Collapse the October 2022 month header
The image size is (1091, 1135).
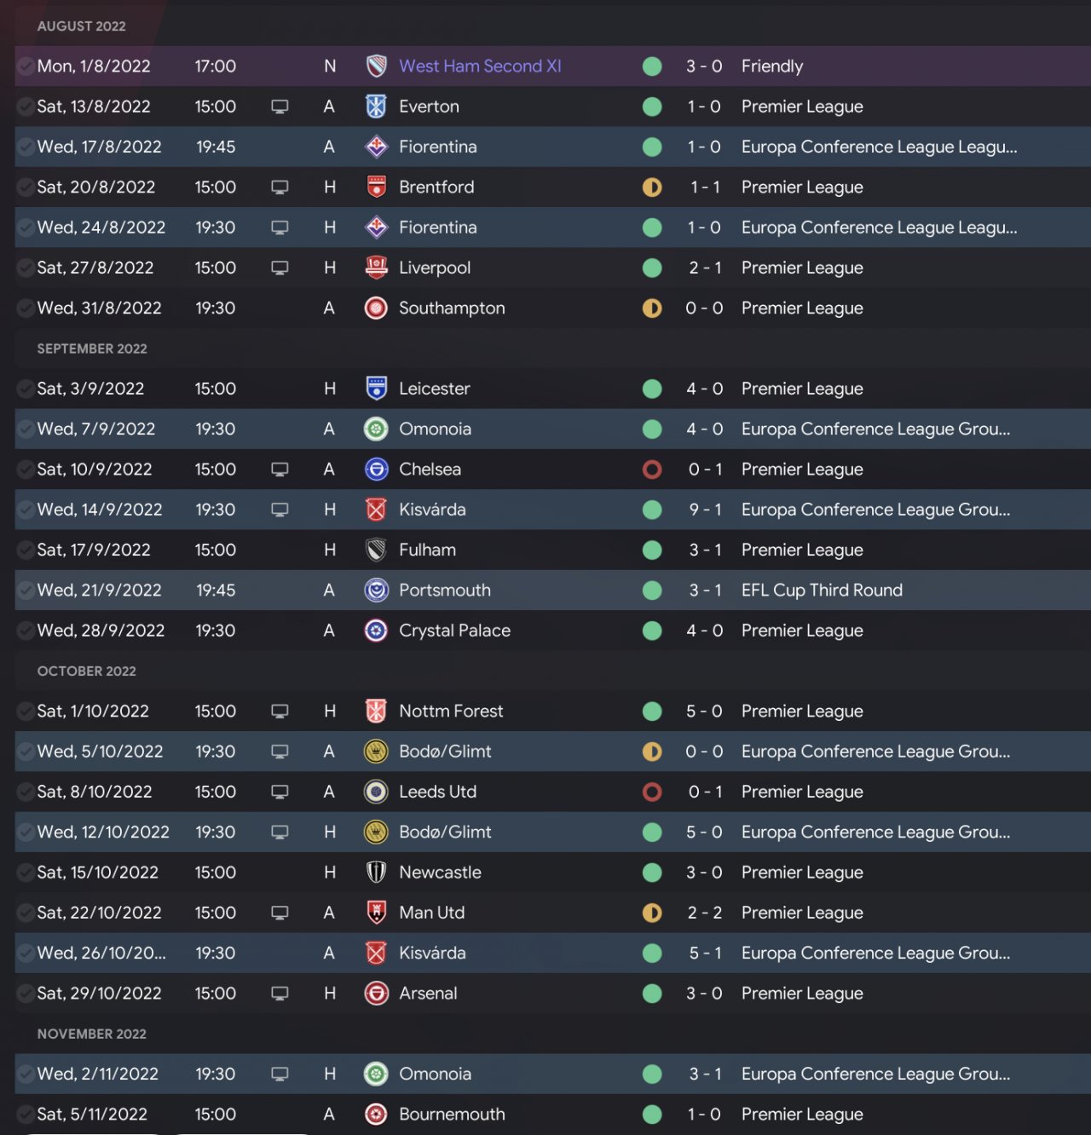click(x=87, y=671)
